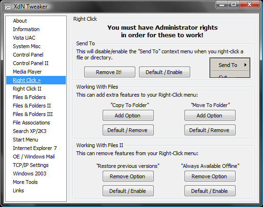Open Files & Folders section

pos(29,97)
